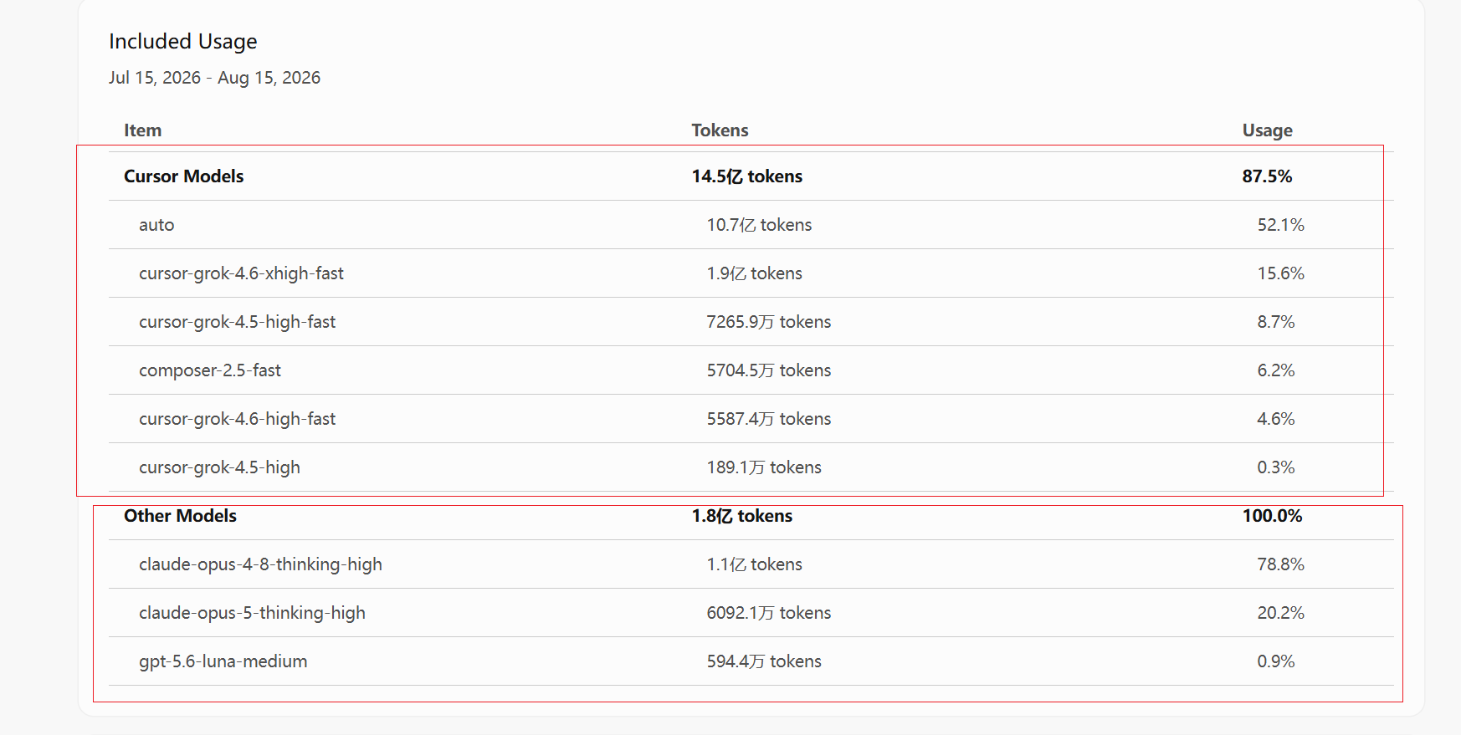The image size is (1461, 735).
Task: Select the "claude-opus-4-8-thinking-high" model name
Action: [260, 564]
